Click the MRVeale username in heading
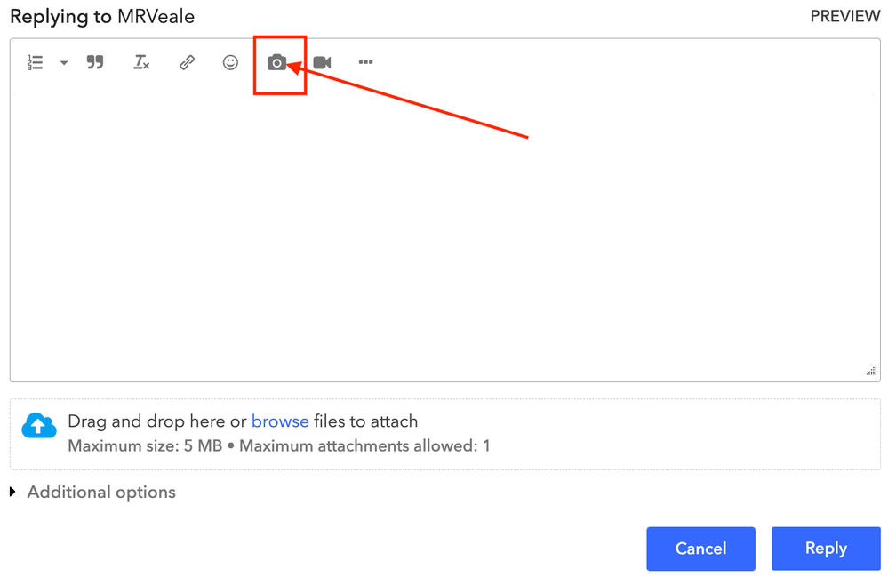The width and height of the screenshot is (888, 577). click(156, 16)
